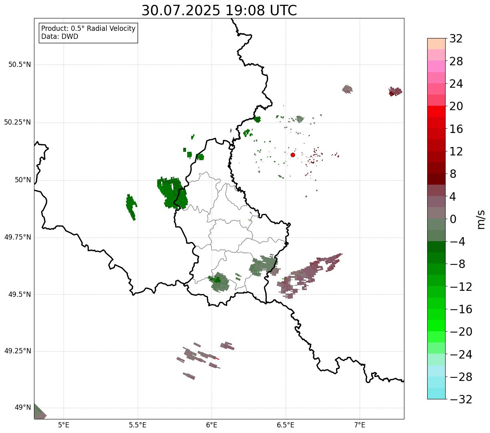This screenshot has width=490, height=433.
Task: Click the 5.5°E longitude label
Action: [x=138, y=425]
